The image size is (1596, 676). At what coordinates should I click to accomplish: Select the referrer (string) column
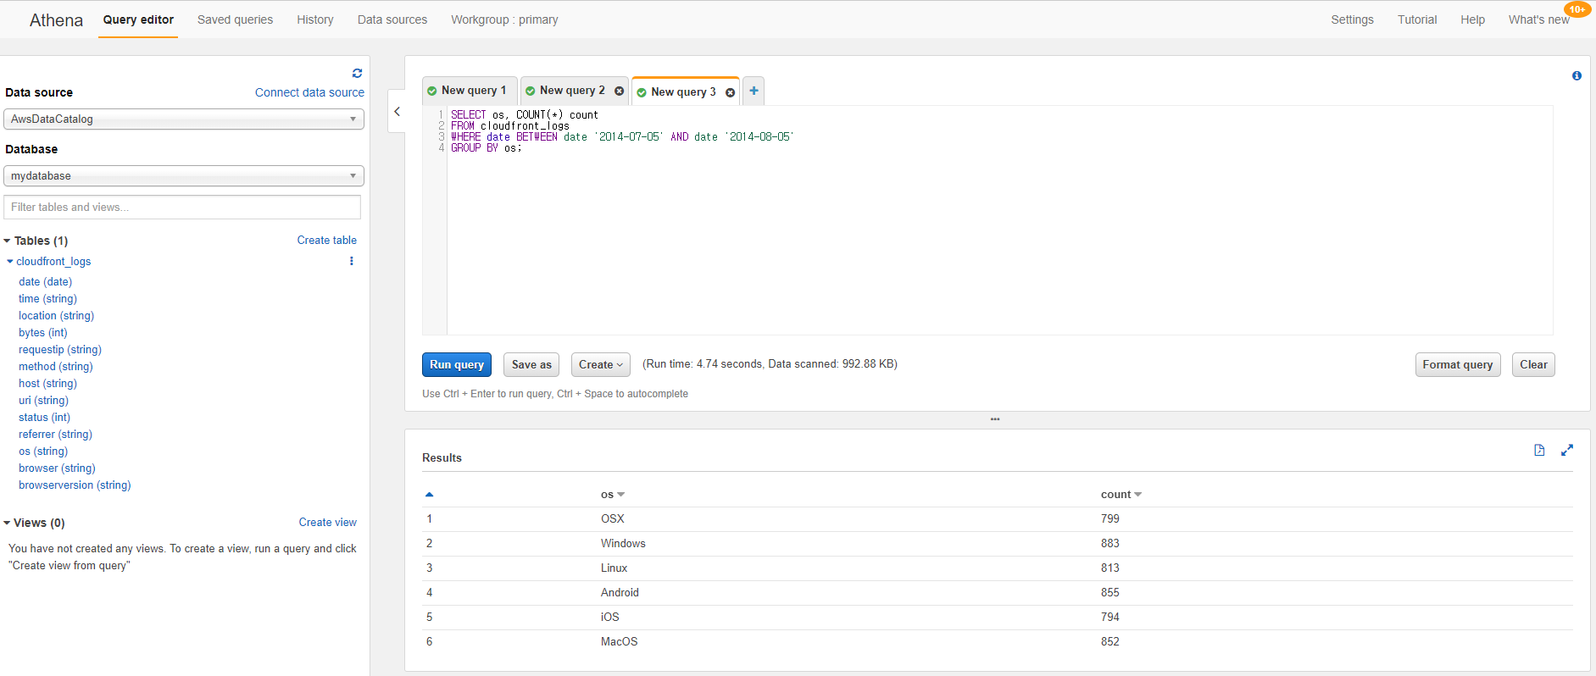55,435
